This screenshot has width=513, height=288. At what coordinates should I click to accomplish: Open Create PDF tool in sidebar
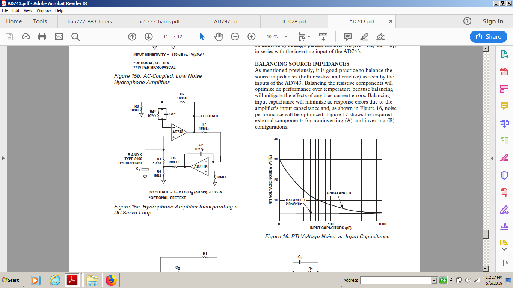[504, 72]
